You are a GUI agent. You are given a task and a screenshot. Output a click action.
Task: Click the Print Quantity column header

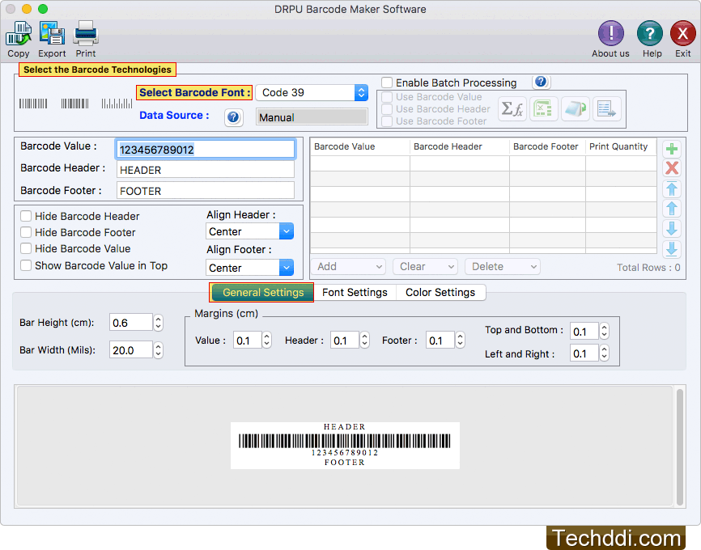click(621, 146)
